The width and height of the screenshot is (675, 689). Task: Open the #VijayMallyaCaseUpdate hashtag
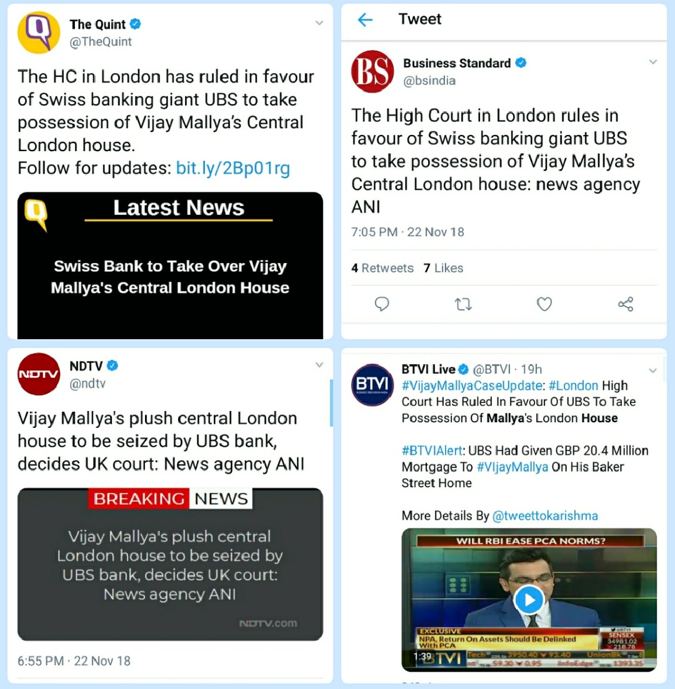[x=472, y=386]
